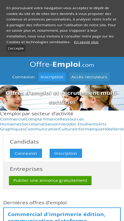Screen dimensions: 124x221
Task: Open the Secretariat sector link
Action: [33, 124]
